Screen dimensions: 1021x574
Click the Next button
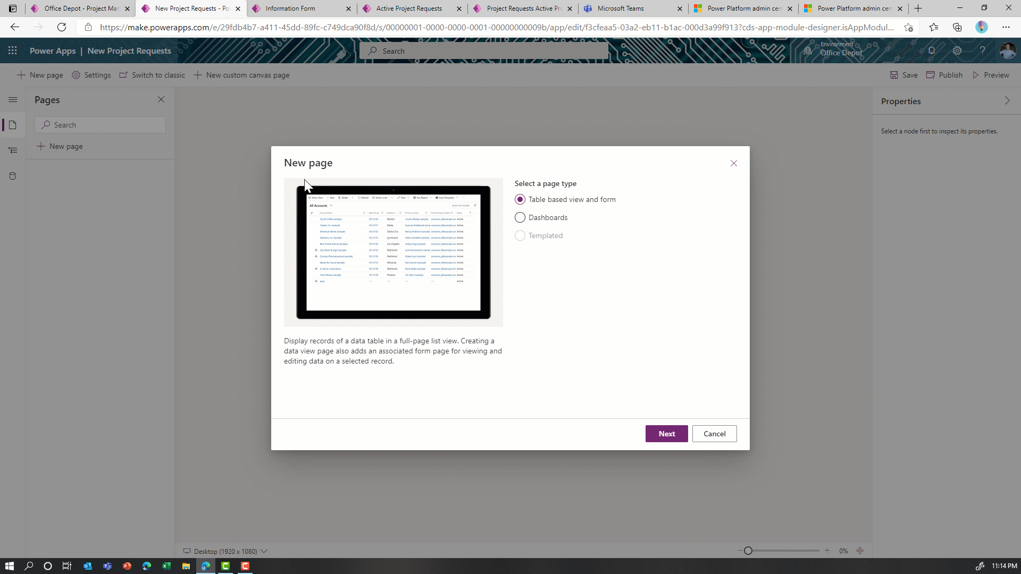pyautogui.click(x=666, y=434)
